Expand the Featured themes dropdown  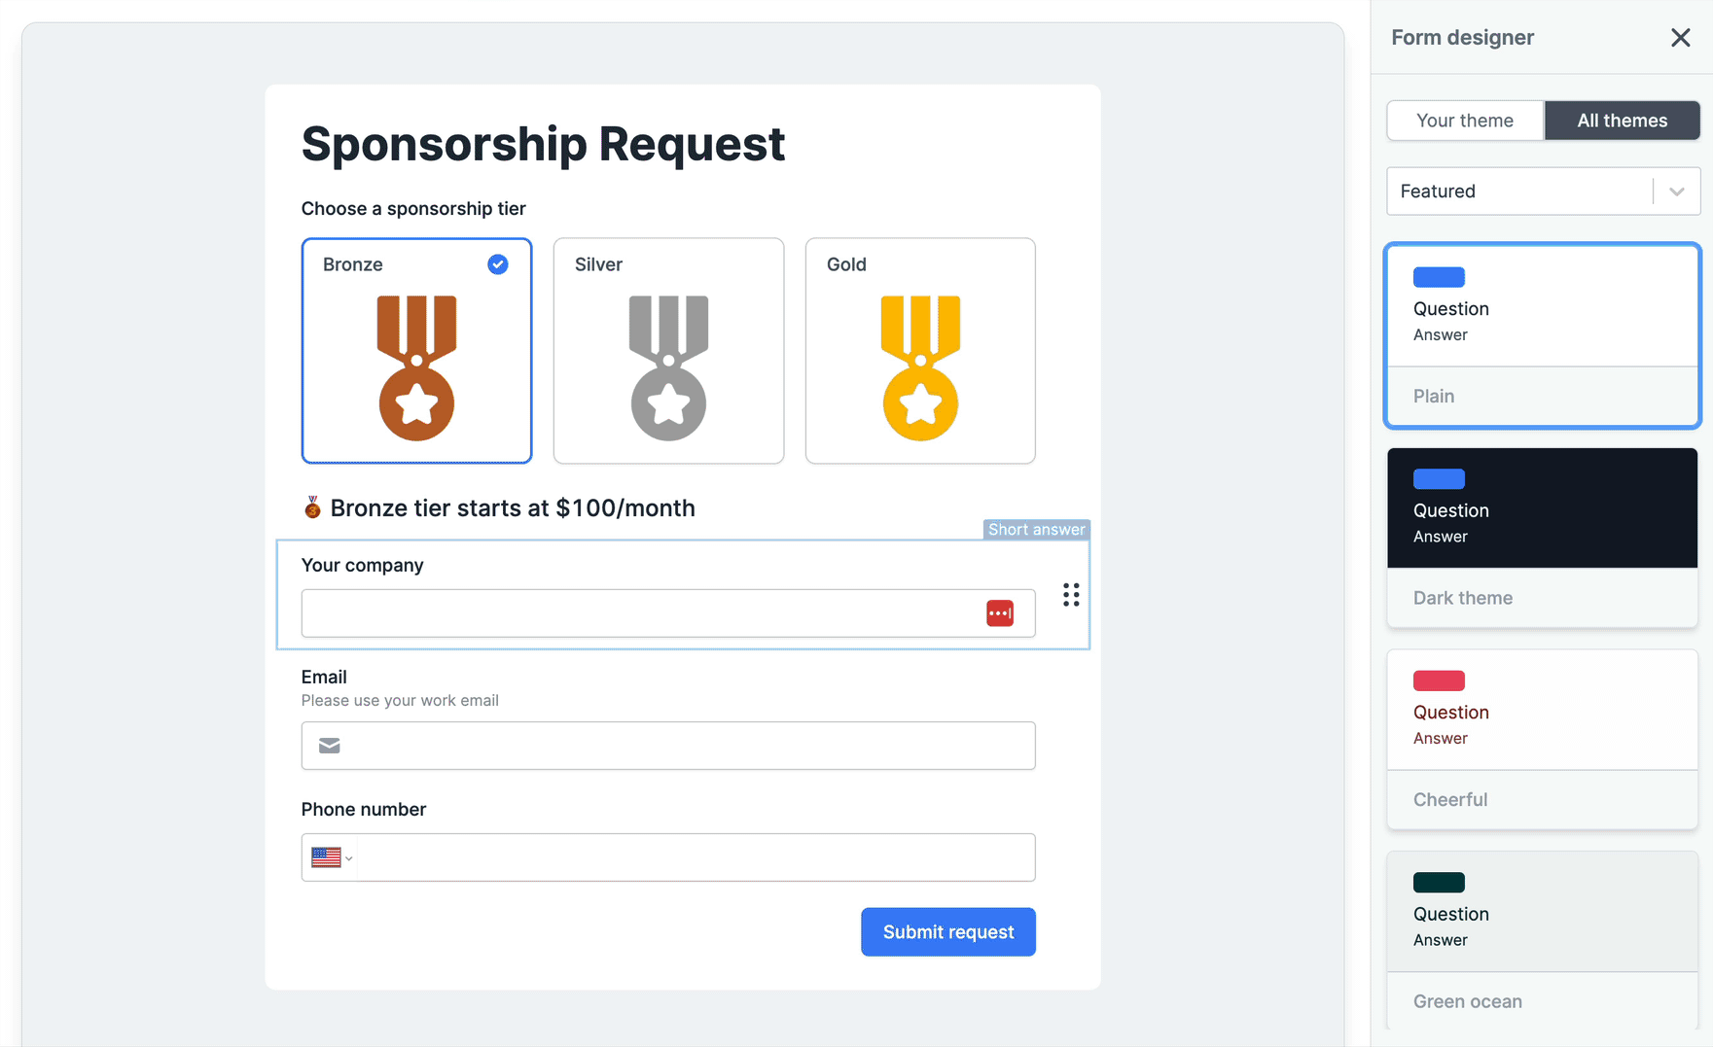1543,192
